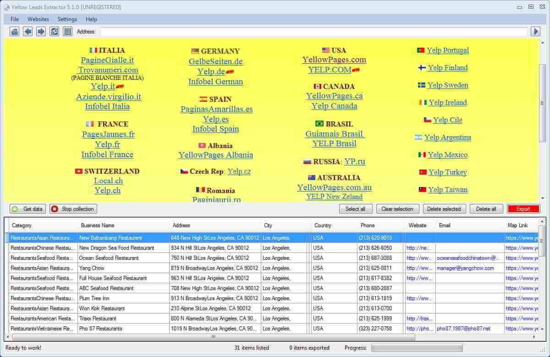Image resolution: width=550 pixels, height=357 pixels.
Task: Click the Stop loading square icon
Action: pyautogui.click(x=67, y=31)
